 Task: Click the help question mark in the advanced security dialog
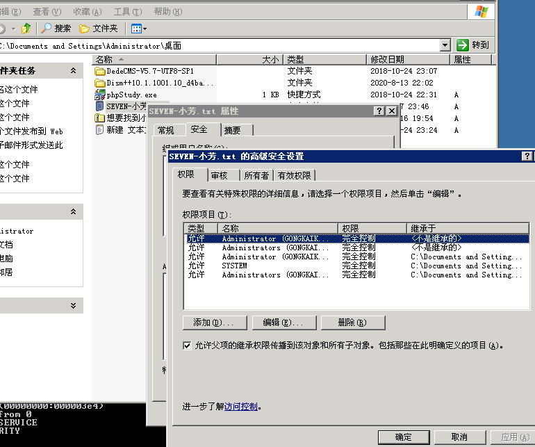click(527, 156)
